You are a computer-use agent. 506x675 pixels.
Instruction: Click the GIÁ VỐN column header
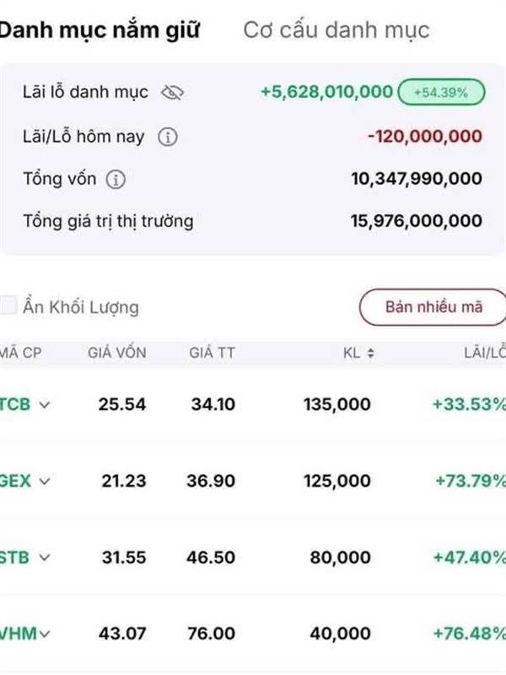(x=116, y=353)
